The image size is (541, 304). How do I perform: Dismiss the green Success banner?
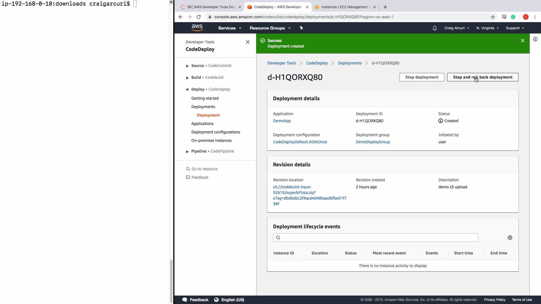pos(522,41)
